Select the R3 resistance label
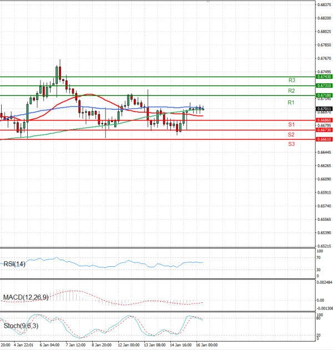The height and width of the screenshot is (350, 333). coord(291,80)
